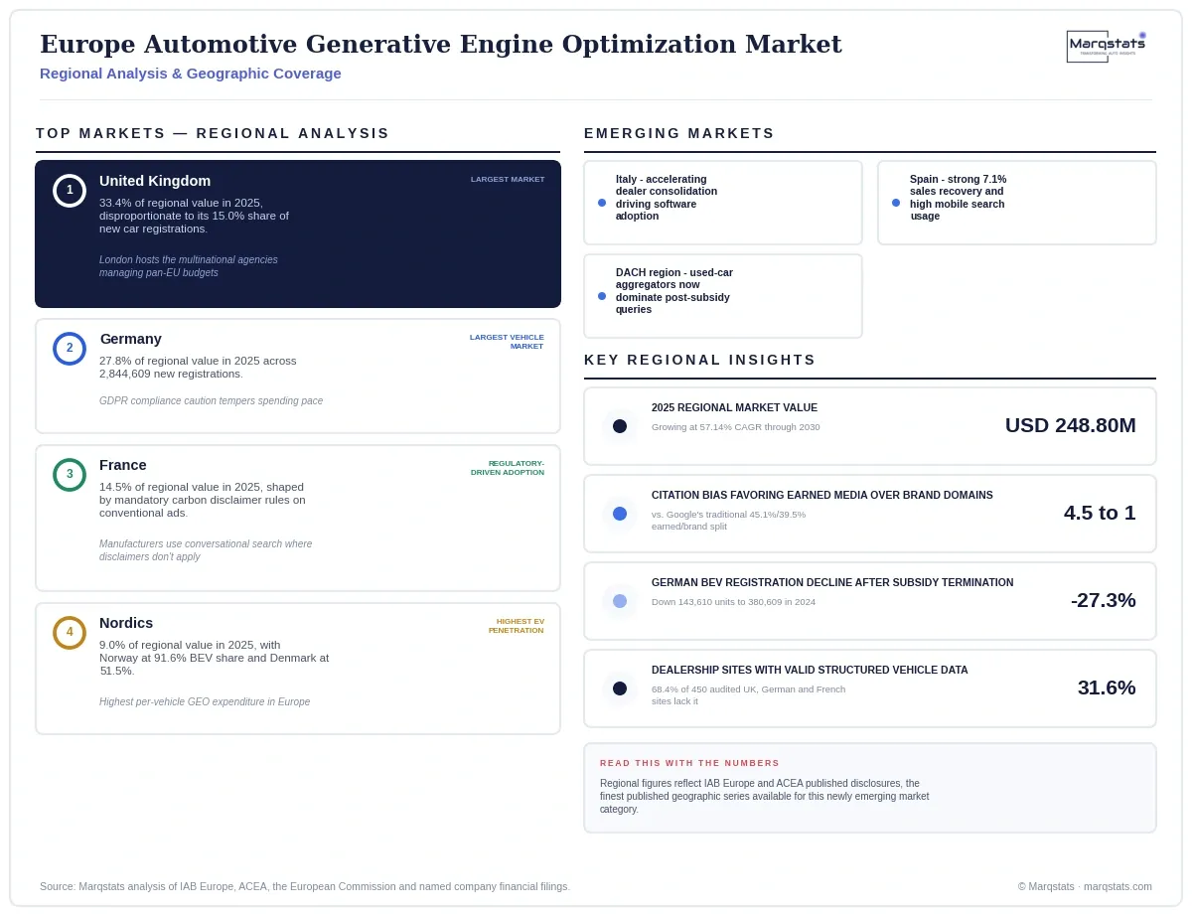Click dot icon for Citation Bias insight

tap(620, 514)
